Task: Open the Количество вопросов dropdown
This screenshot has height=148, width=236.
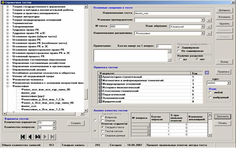Action: [54, 128]
